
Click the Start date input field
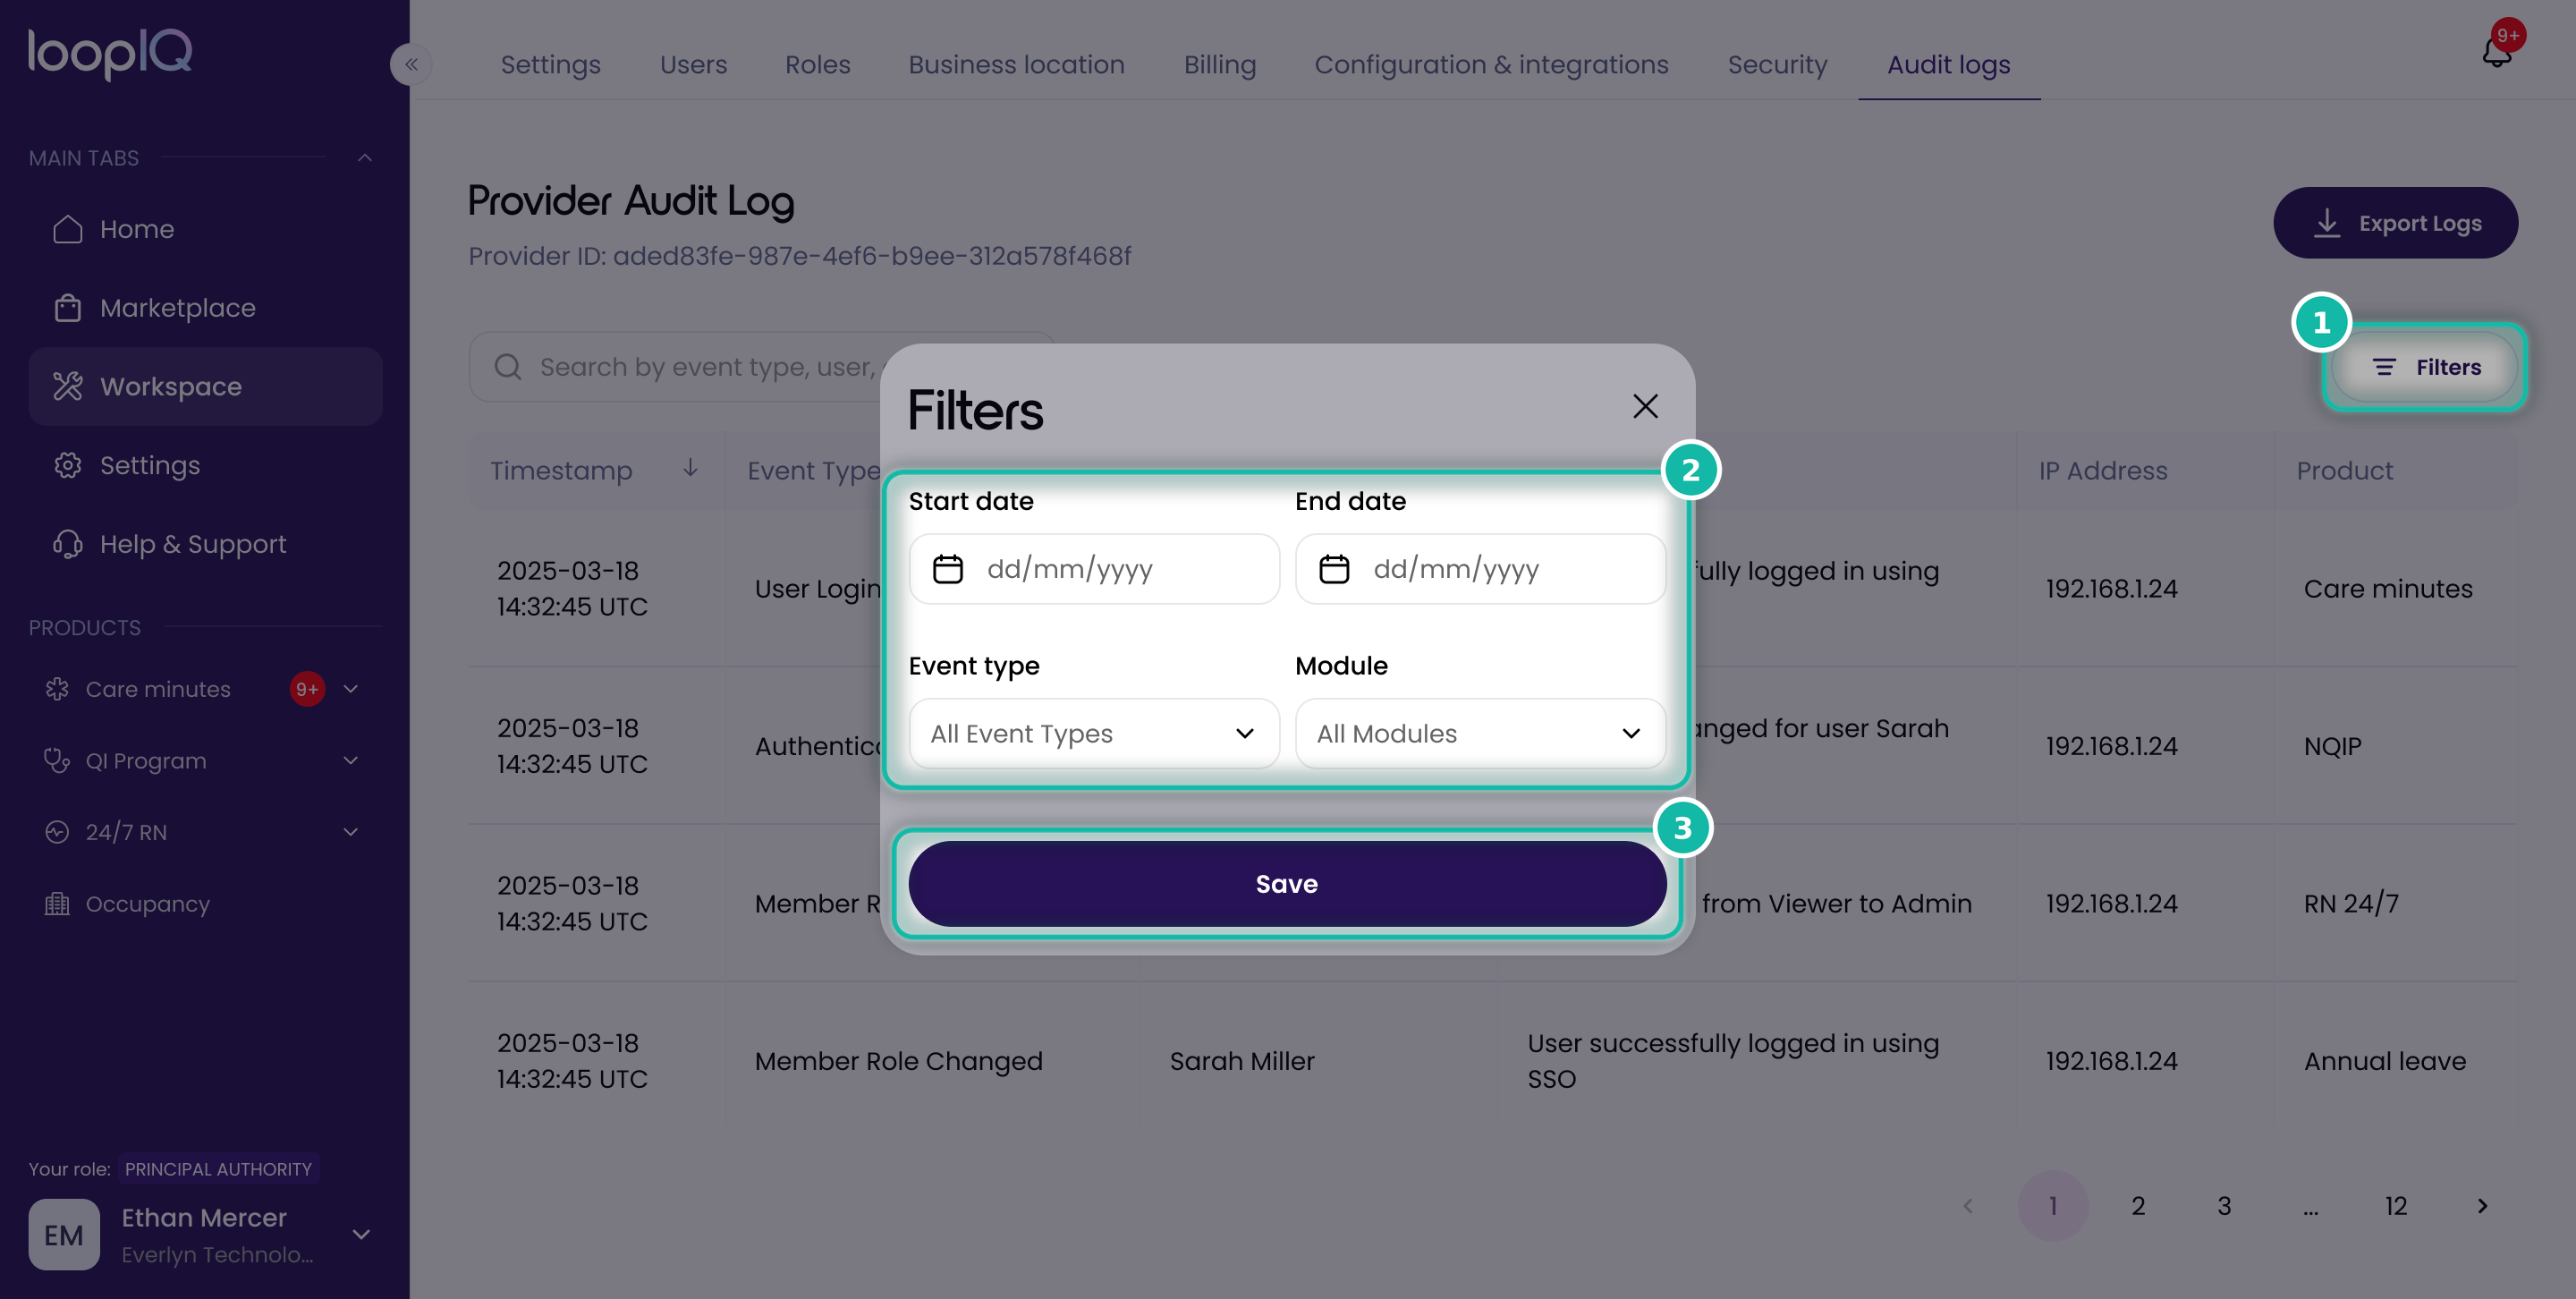click(1094, 569)
